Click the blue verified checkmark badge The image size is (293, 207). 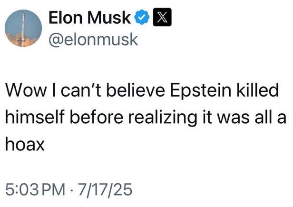(142, 17)
